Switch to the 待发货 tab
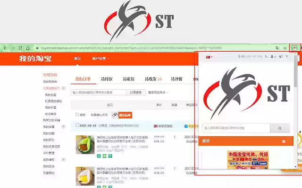 129,79
